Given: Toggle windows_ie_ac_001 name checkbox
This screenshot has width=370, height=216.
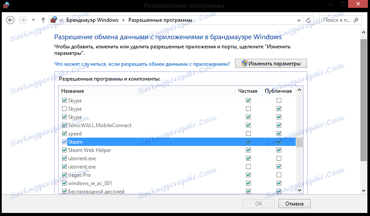Looking at the screenshot, I should [x=64, y=183].
